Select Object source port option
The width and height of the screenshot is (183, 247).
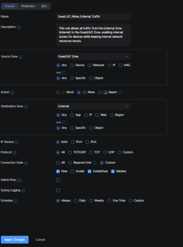click(x=91, y=78)
